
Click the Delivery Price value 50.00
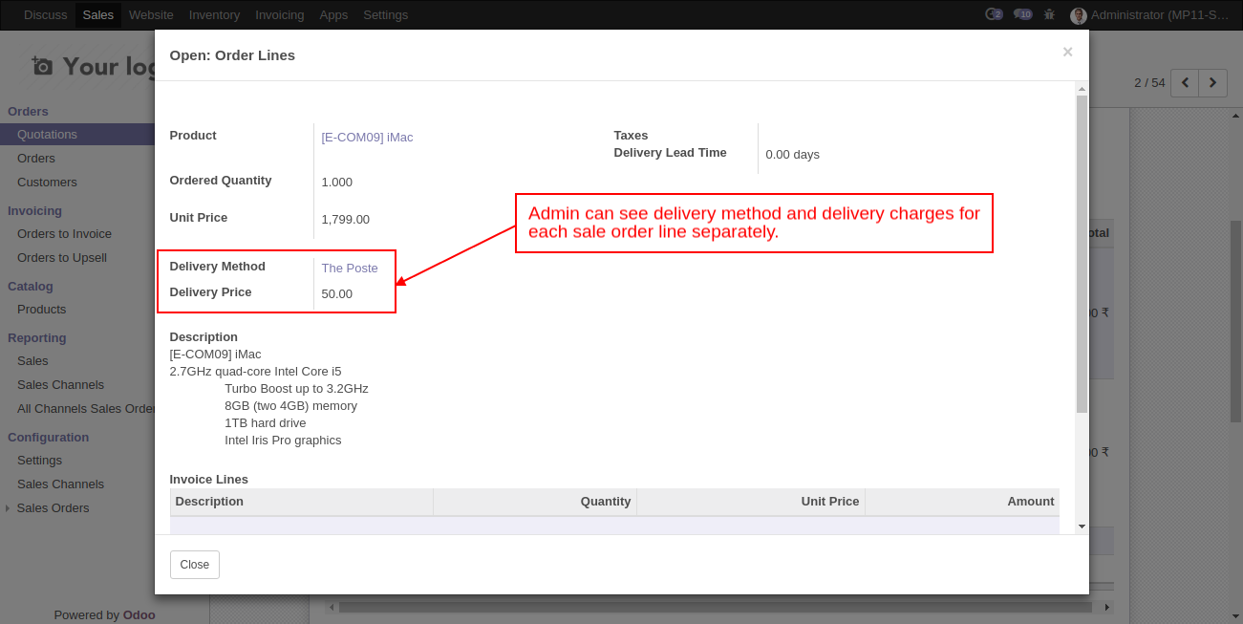click(x=337, y=294)
